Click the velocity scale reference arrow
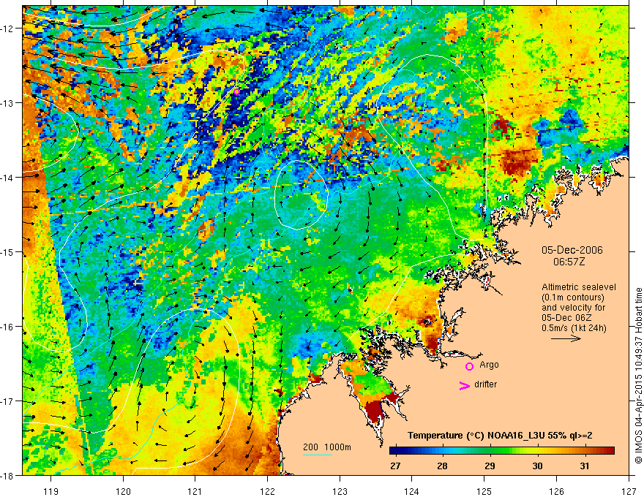The height and width of the screenshot is (497, 644). coord(566,338)
